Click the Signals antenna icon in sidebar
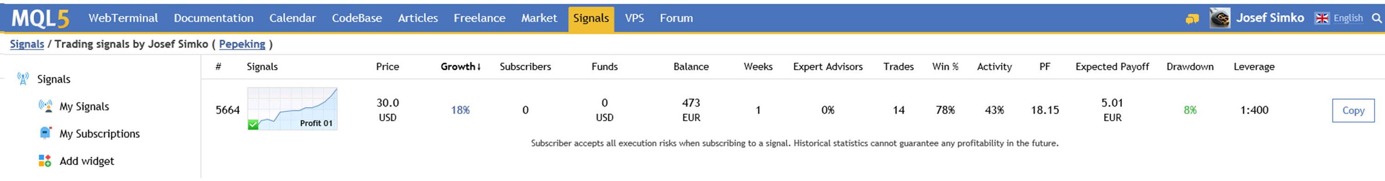 pyautogui.click(x=23, y=79)
